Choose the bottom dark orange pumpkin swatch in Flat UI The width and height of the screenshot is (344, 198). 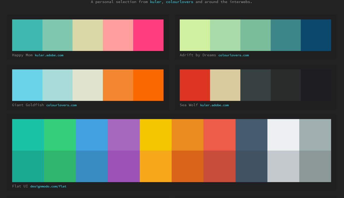click(188, 166)
